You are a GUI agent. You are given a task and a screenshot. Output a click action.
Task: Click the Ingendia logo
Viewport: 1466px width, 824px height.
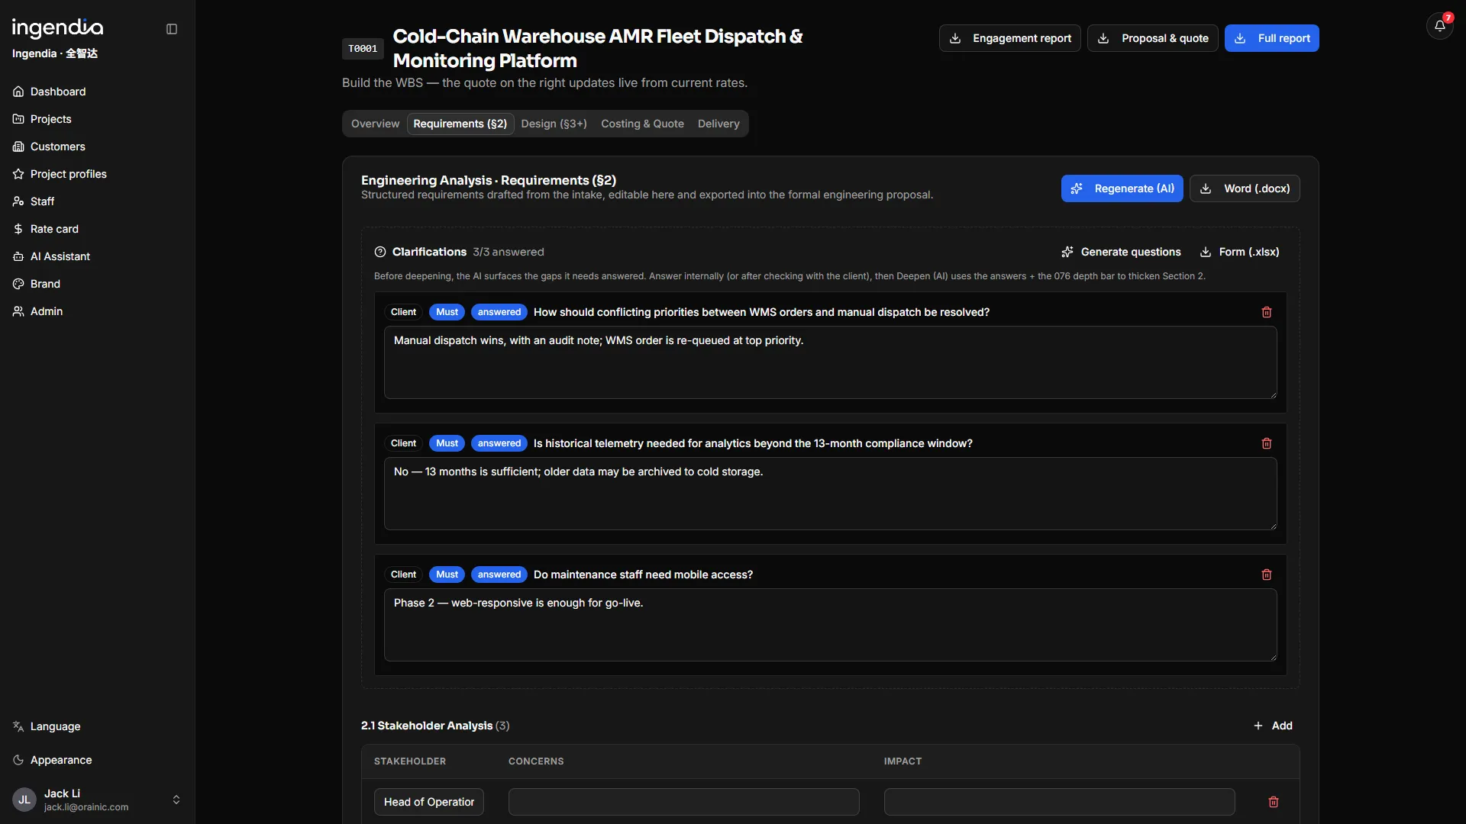[57, 28]
